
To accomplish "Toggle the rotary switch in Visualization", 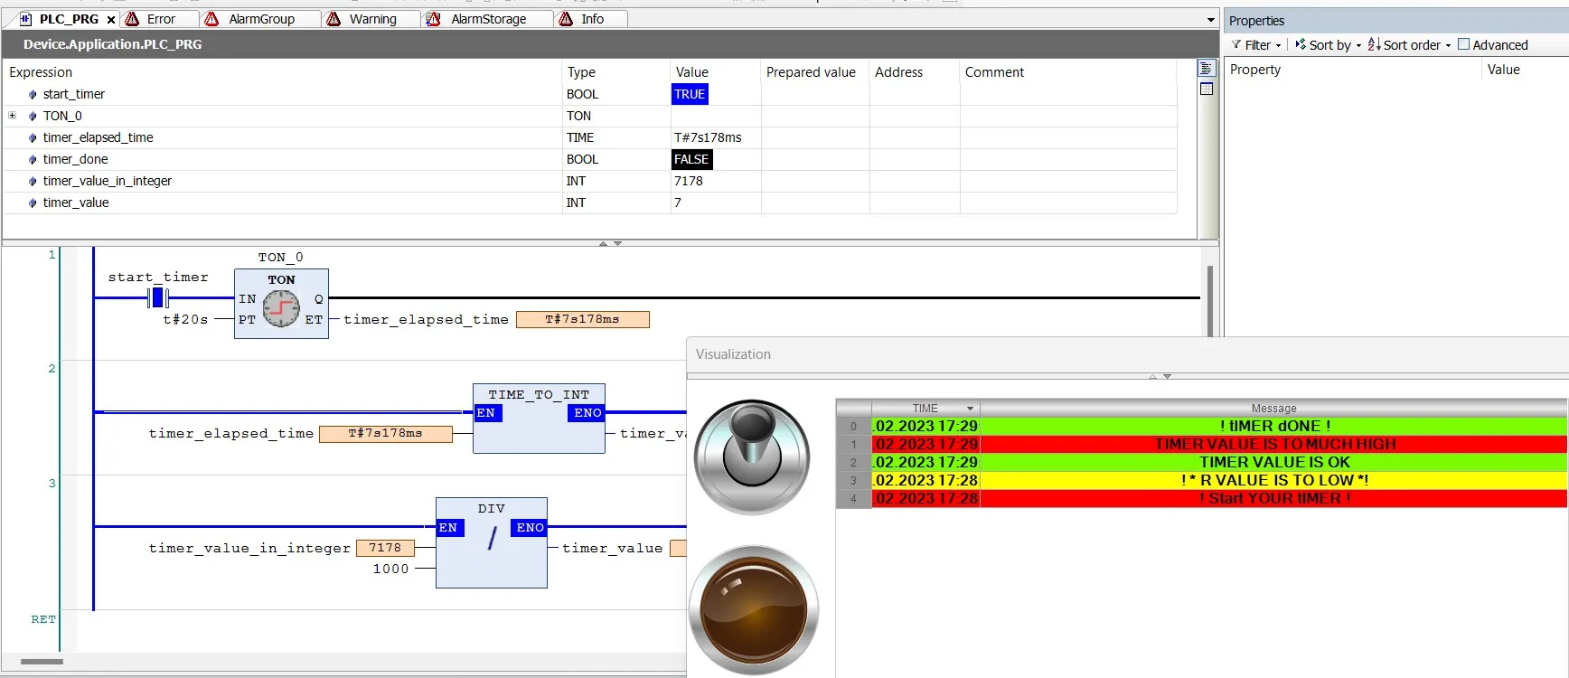I will [752, 457].
